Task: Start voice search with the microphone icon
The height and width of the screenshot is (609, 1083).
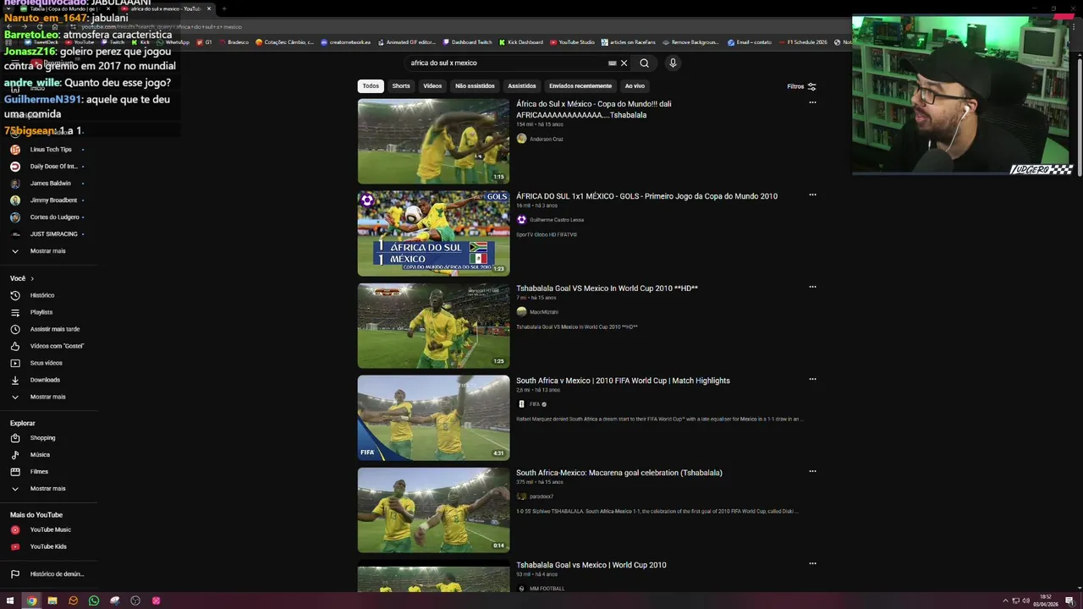Action: coord(673,63)
